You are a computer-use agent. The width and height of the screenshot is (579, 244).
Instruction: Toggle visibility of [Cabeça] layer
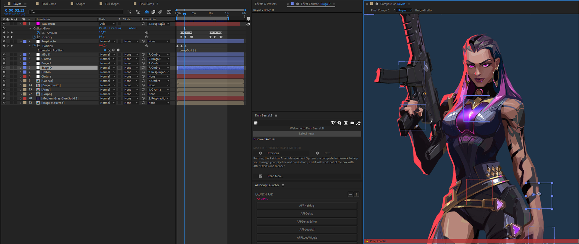tap(4, 81)
